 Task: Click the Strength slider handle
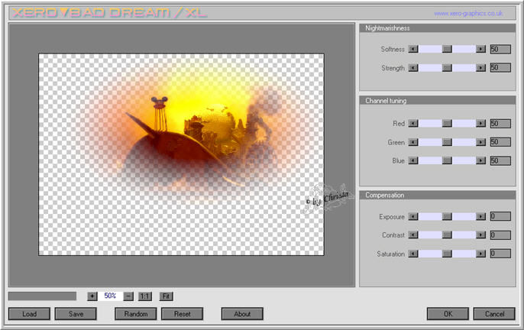point(447,68)
